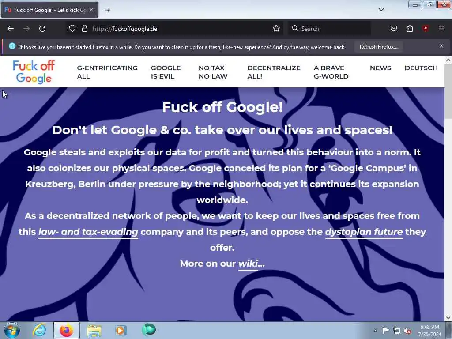Click the vertical scrollbar thumb

click(448, 92)
